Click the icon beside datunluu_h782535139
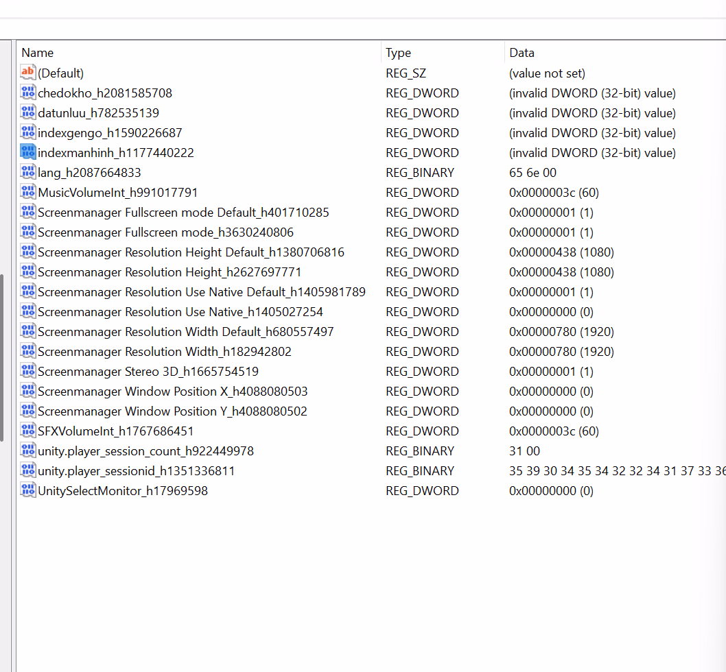Viewport: 726px width, 672px height. tap(28, 112)
